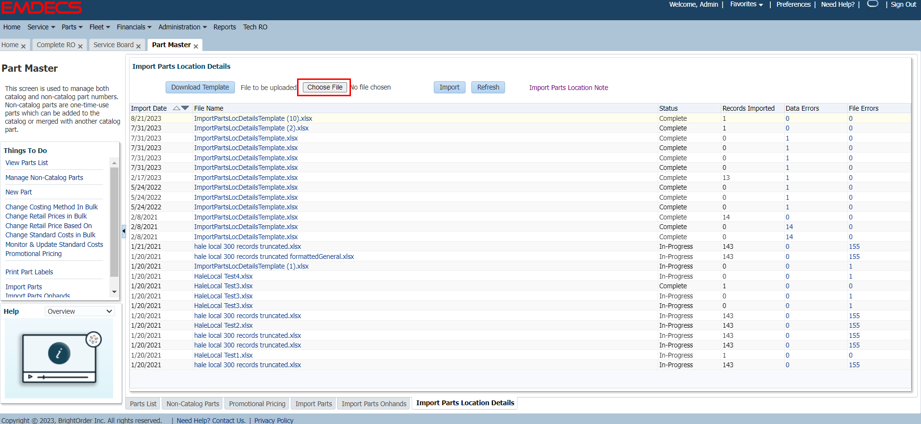Click the Download Template button
The image size is (921, 424).
pyautogui.click(x=200, y=87)
